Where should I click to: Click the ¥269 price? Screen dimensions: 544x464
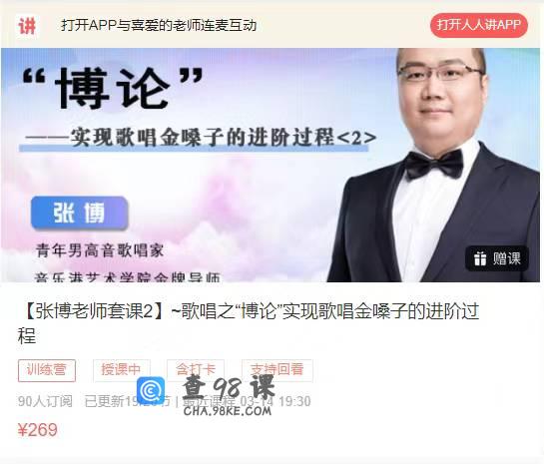coord(38,430)
